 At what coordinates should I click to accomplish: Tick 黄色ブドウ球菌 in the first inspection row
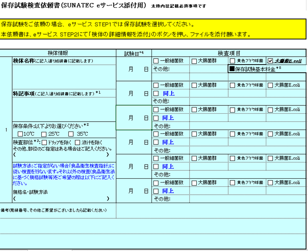[232, 61]
